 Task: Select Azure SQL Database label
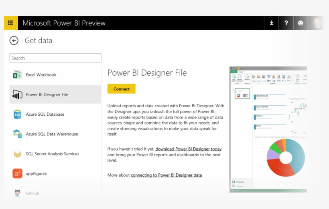(x=45, y=114)
